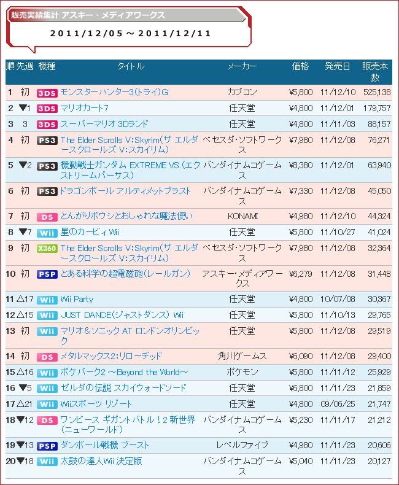Click the down arrow indicator in the マリオカート7 row

[x=23, y=108]
